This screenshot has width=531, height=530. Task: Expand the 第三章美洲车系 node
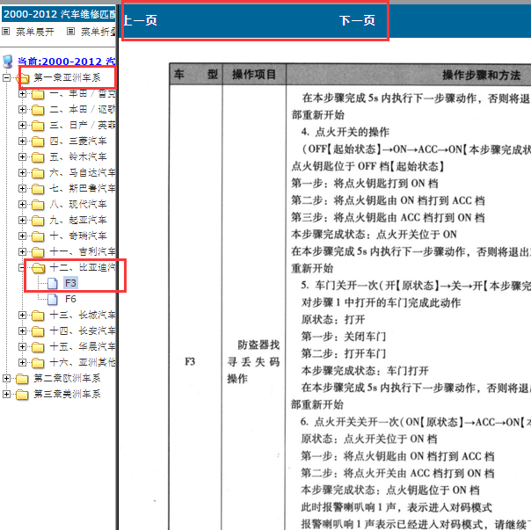[x=6, y=394]
